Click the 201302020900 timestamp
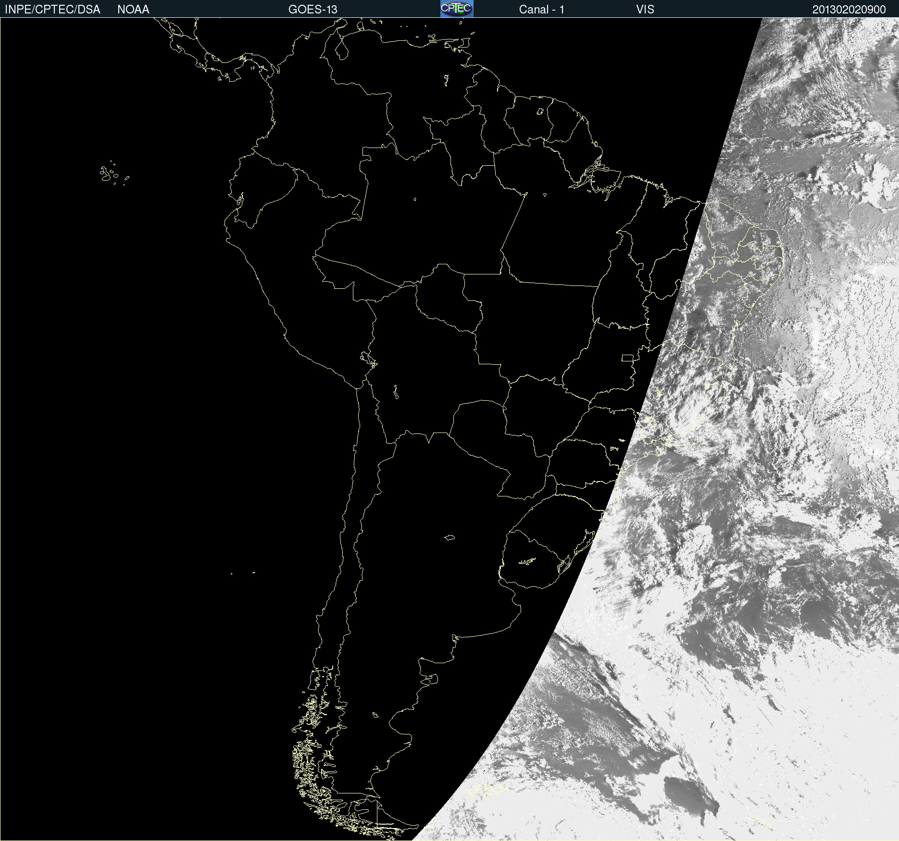The width and height of the screenshot is (899, 841). point(849,9)
